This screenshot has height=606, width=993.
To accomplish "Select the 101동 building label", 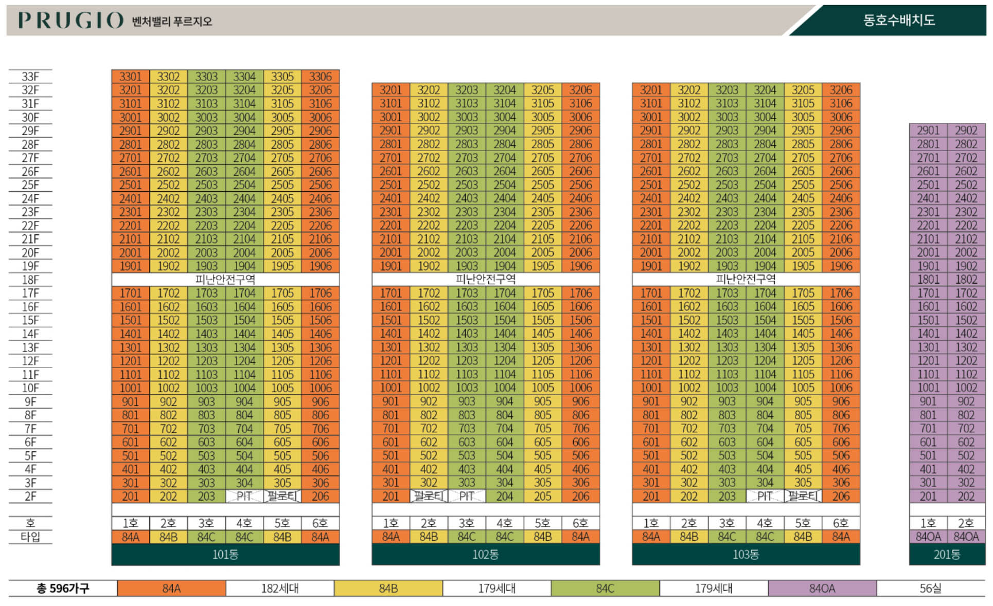I will [225, 555].
